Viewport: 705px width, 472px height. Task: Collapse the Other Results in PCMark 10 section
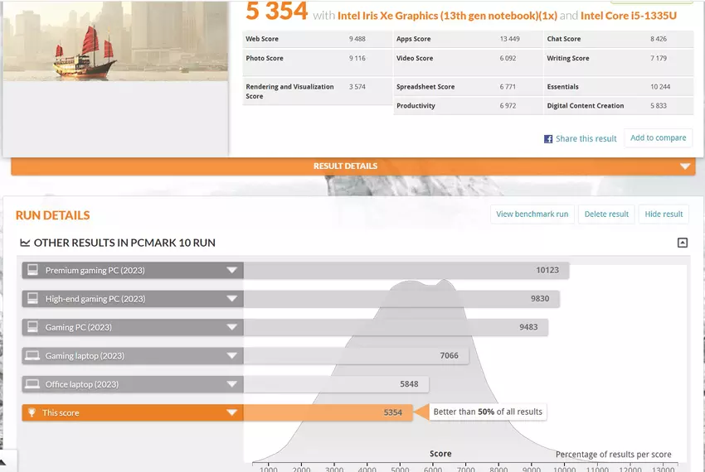[x=683, y=243]
